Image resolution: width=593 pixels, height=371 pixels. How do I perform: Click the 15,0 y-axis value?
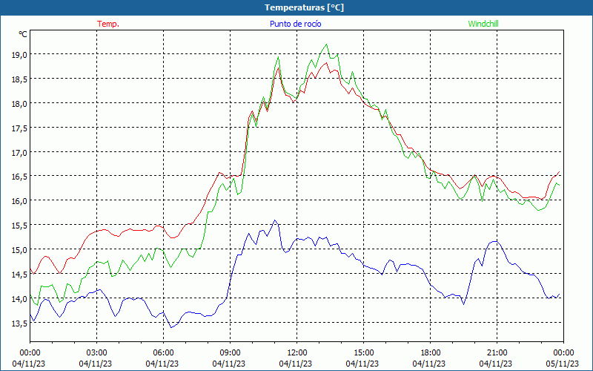pos(19,249)
